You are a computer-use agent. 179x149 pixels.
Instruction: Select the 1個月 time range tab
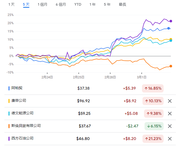tap(42, 4)
